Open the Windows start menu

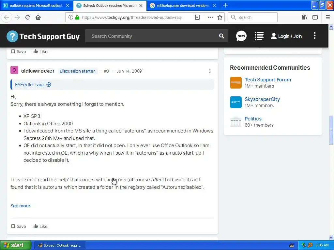point(16,245)
